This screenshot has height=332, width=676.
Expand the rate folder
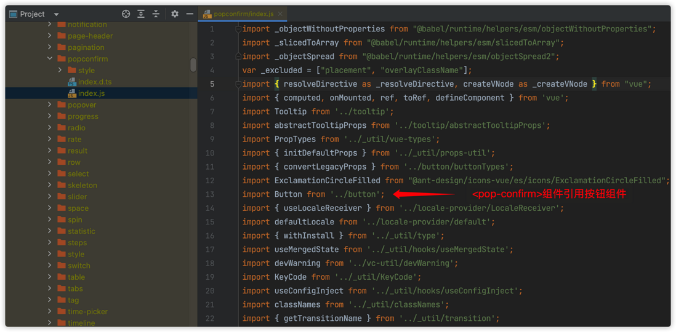click(50, 139)
